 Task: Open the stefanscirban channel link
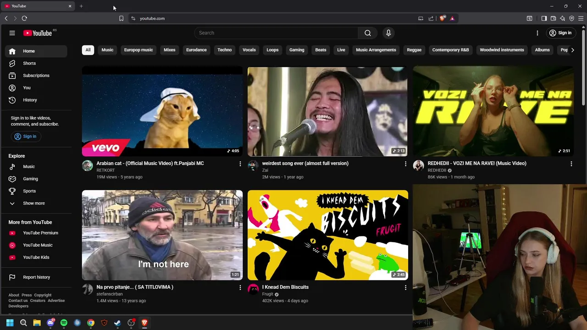(x=110, y=294)
